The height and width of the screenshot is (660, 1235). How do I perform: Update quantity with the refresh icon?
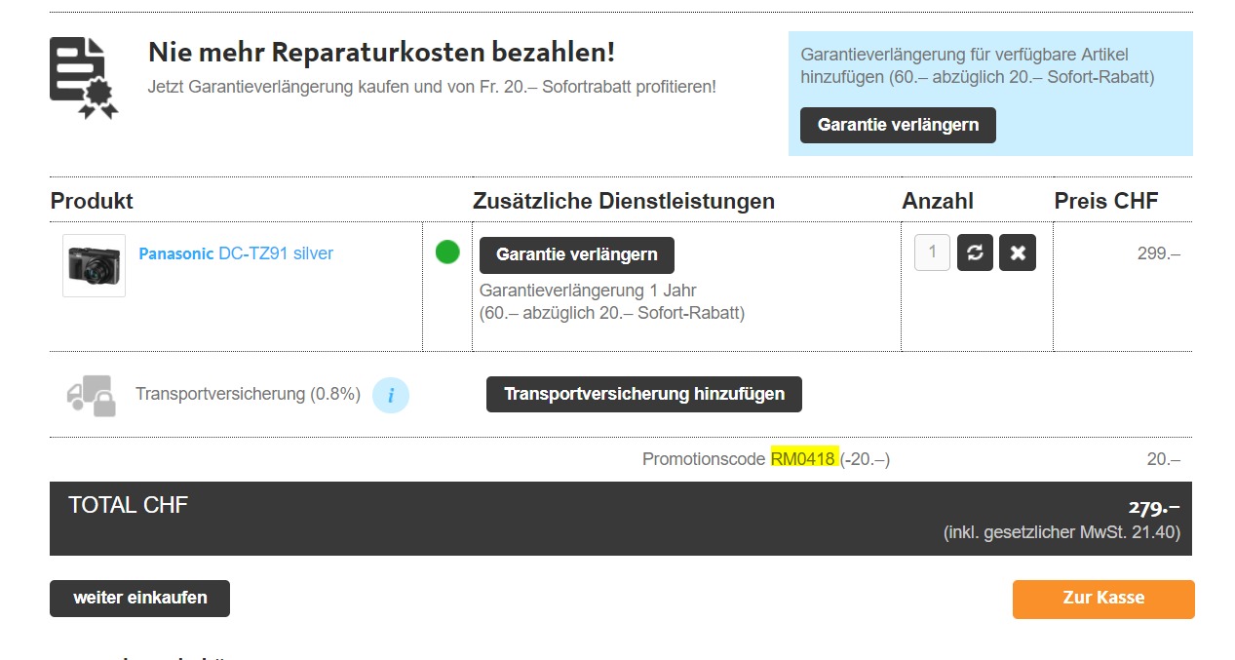click(975, 252)
